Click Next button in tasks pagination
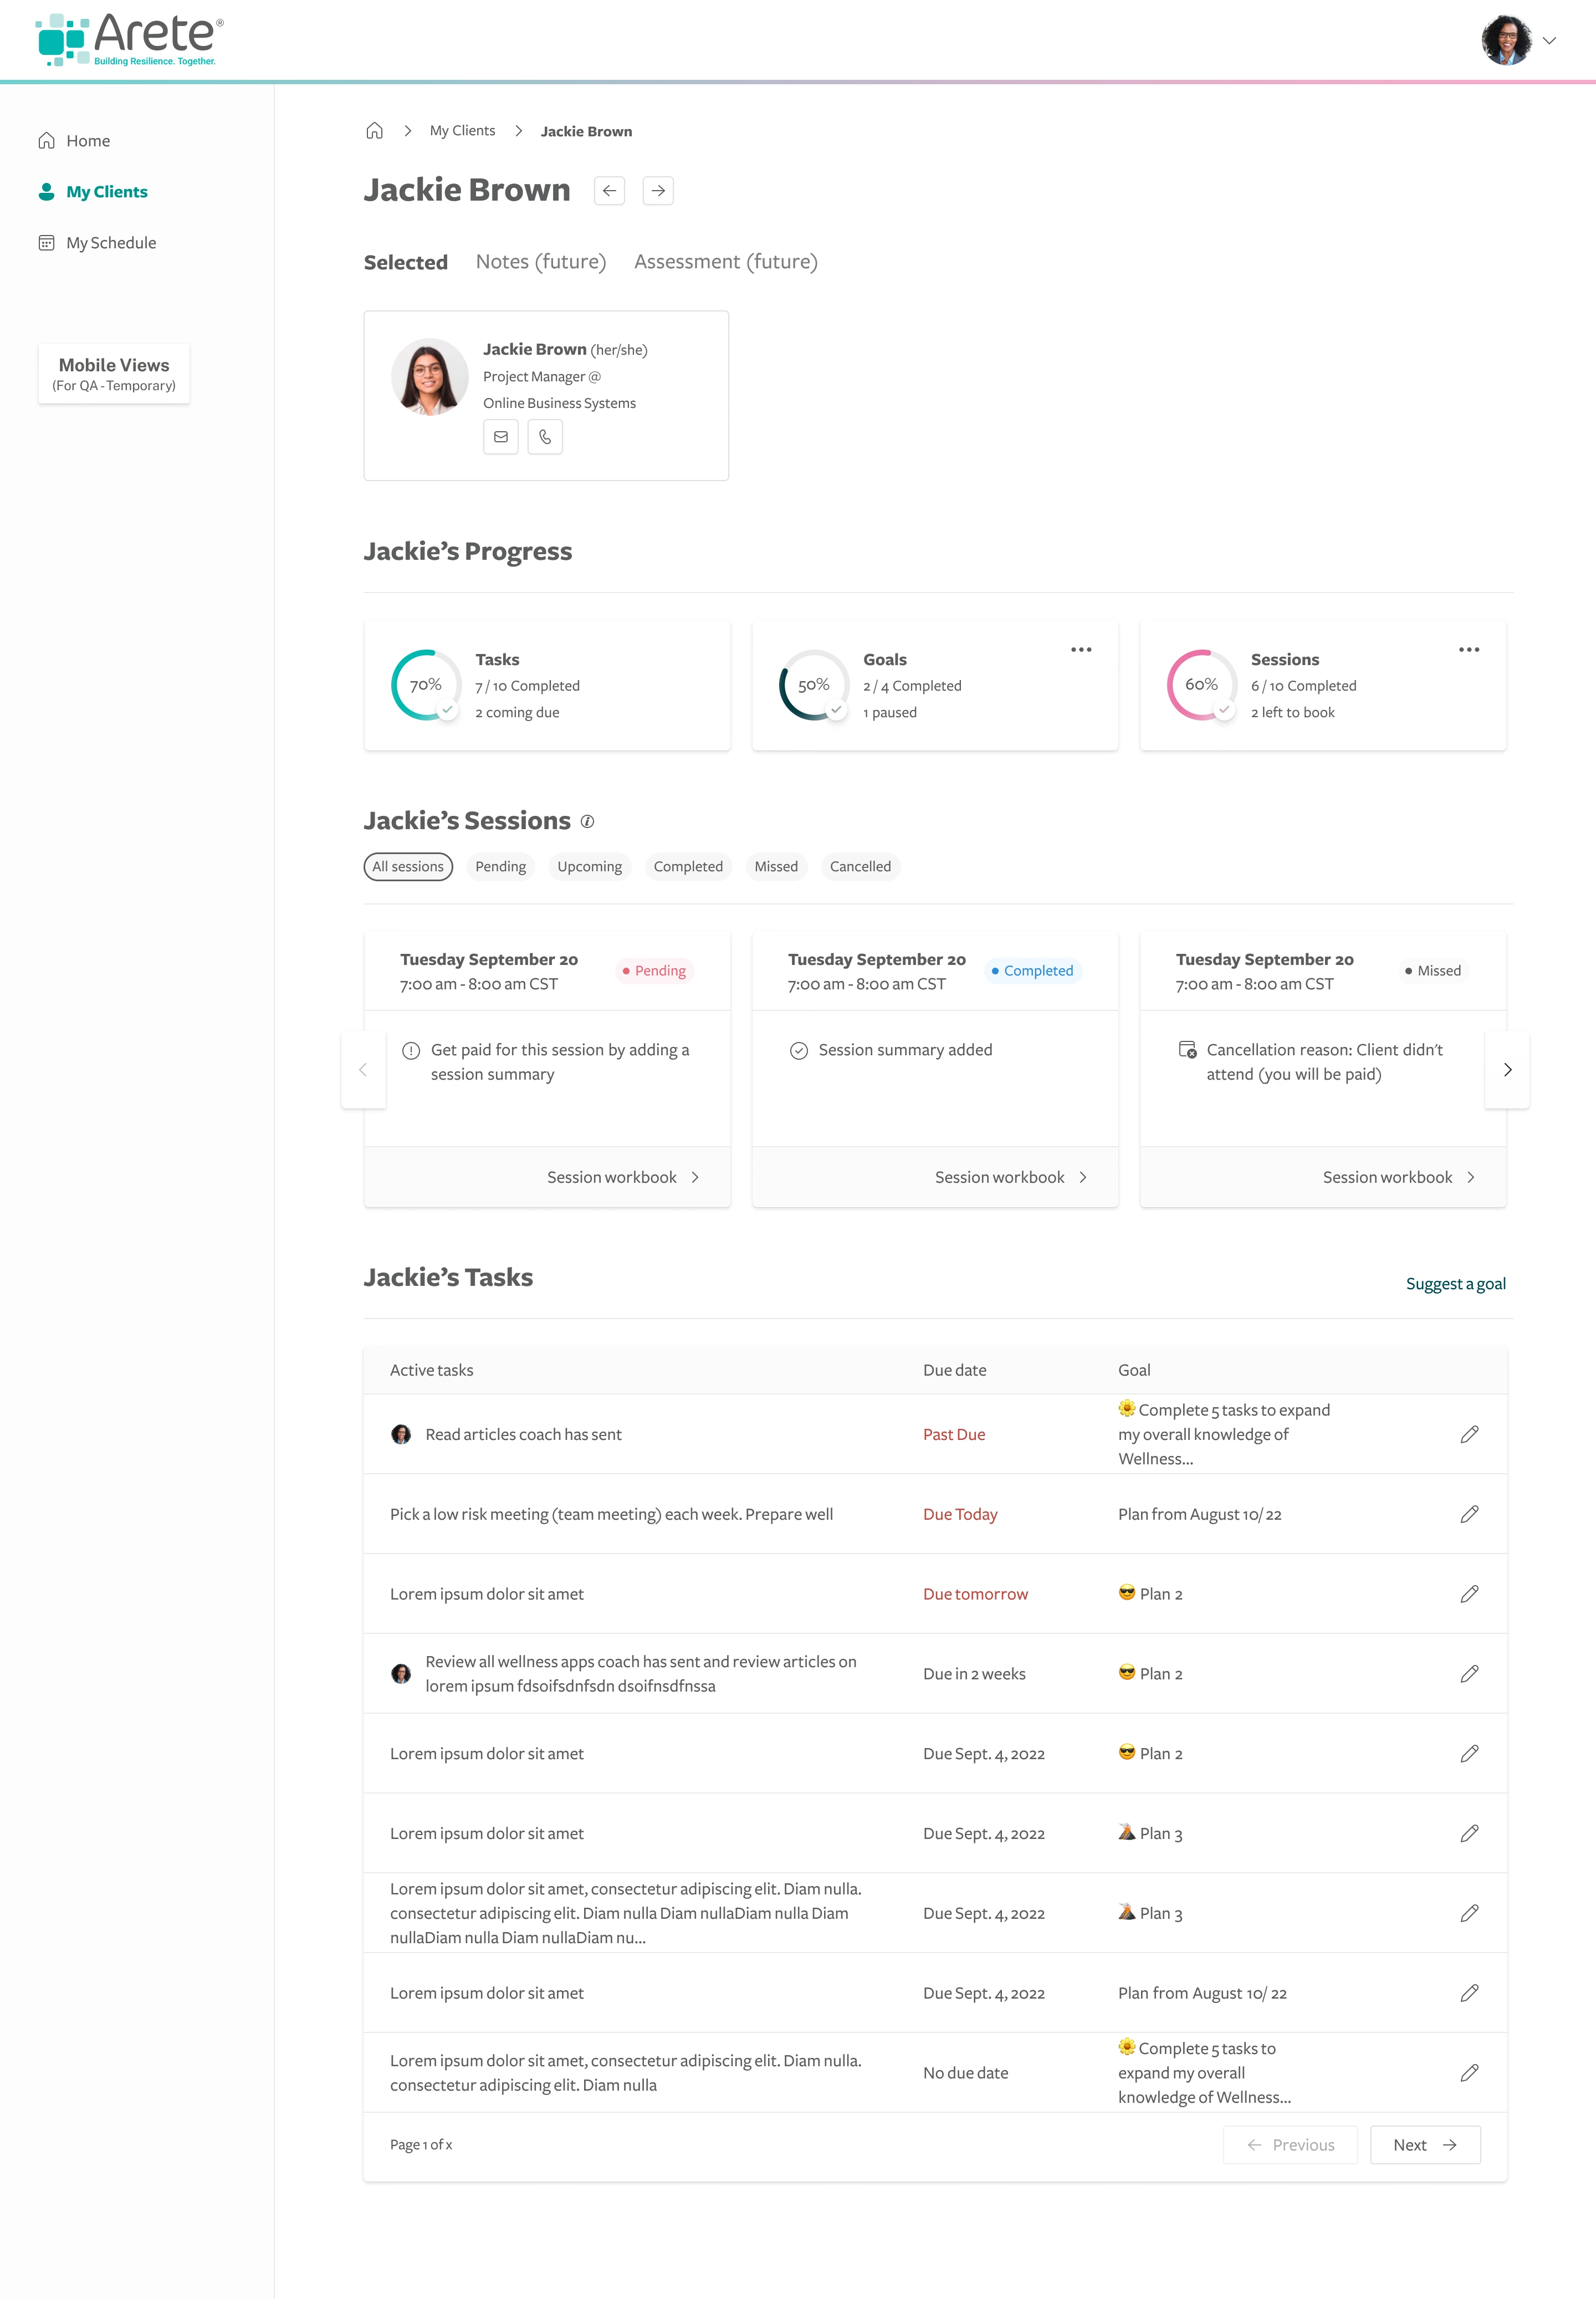 (x=1424, y=2145)
